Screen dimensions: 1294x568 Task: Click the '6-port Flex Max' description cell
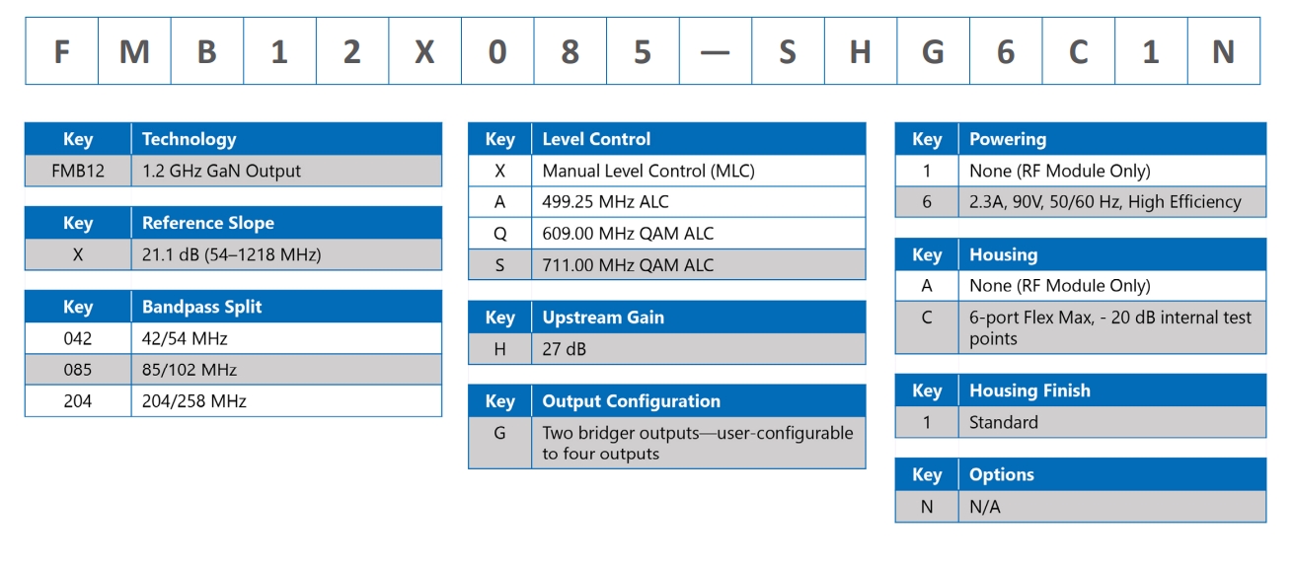(x=1112, y=327)
